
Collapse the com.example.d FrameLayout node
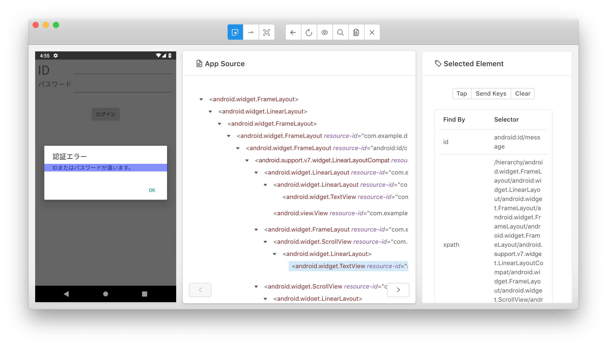click(229, 136)
